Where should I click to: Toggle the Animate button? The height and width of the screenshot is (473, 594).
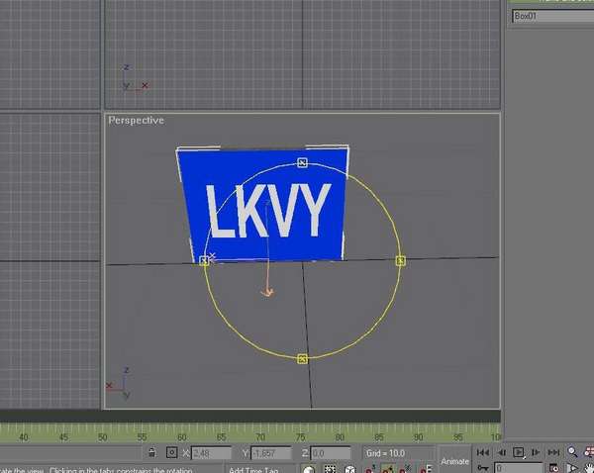pos(454,460)
